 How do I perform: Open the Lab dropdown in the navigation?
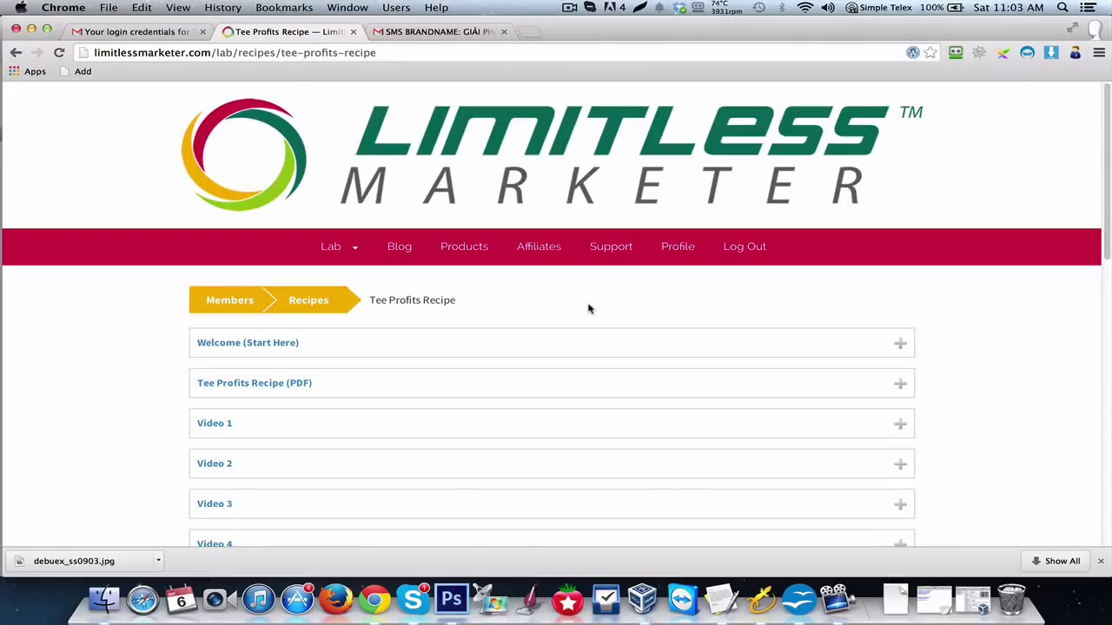(x=339, y=247)
